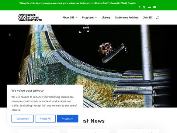Open the YouTube channel icon

[155, 7]
